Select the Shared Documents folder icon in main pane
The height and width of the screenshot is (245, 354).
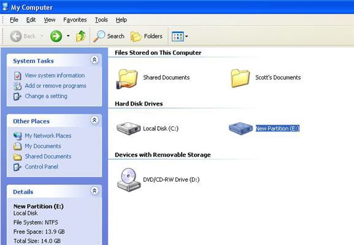pyautogui.click(x=127, y=79)
